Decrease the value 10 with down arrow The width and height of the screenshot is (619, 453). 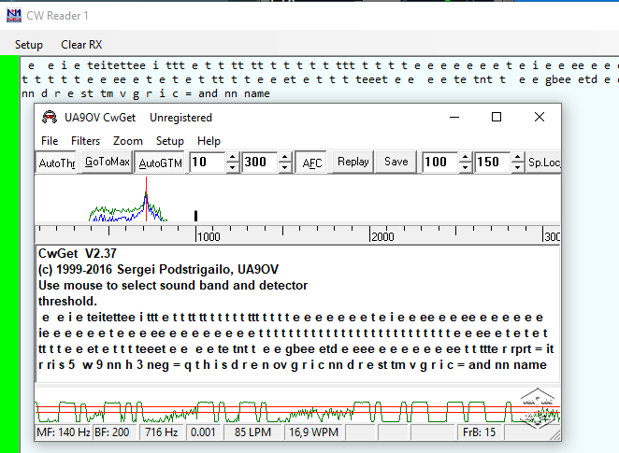click(232, 167)
